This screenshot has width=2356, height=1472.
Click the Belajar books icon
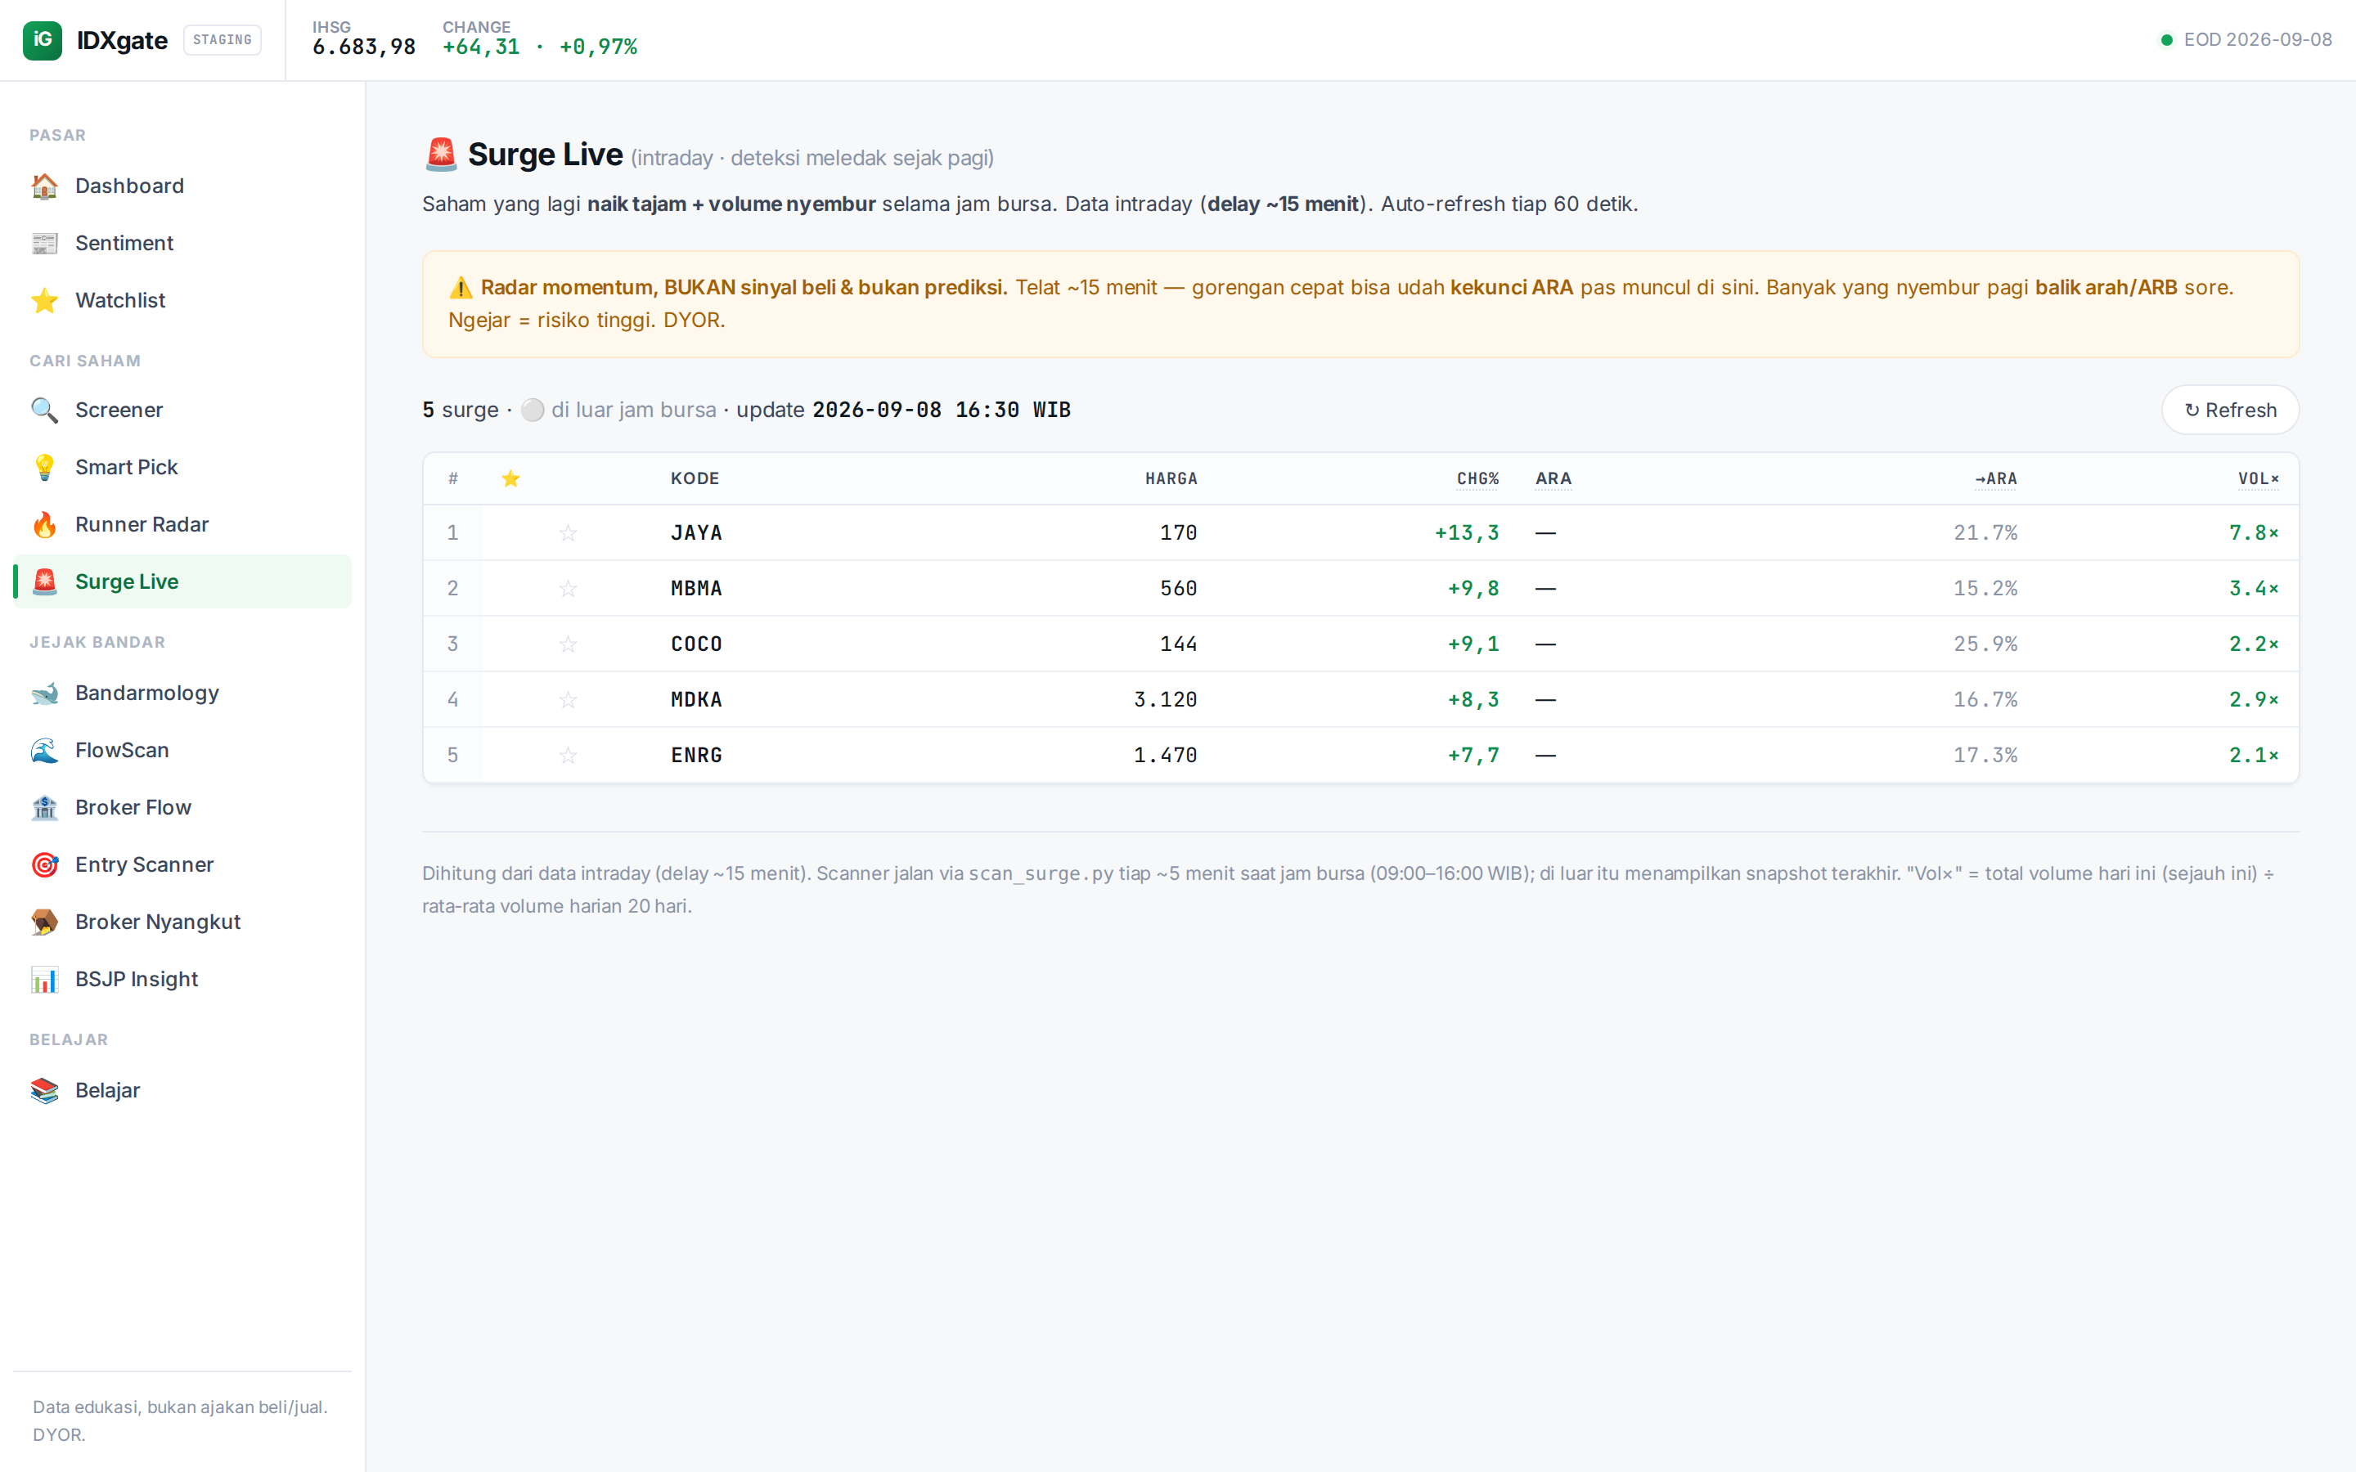pyautogui.click(x=45, y=1090)
